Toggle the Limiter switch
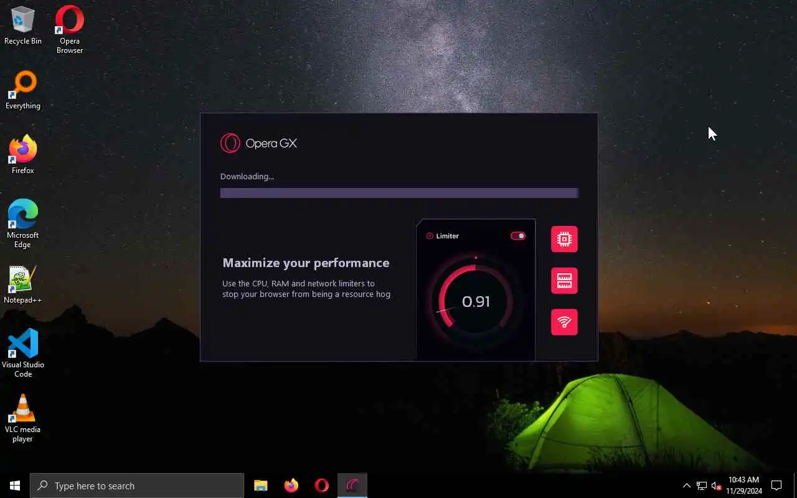This screenshot has width=797, height=498. pos(518,236)
